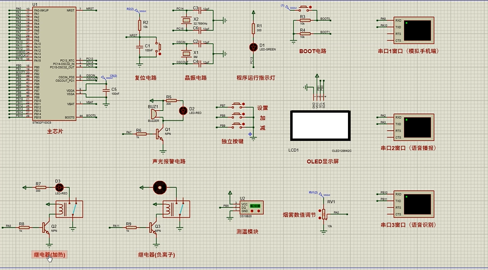488x270 pixels.
Task: Click the 串口1窗口（模拟手机端） label
Action: point(409,51)
